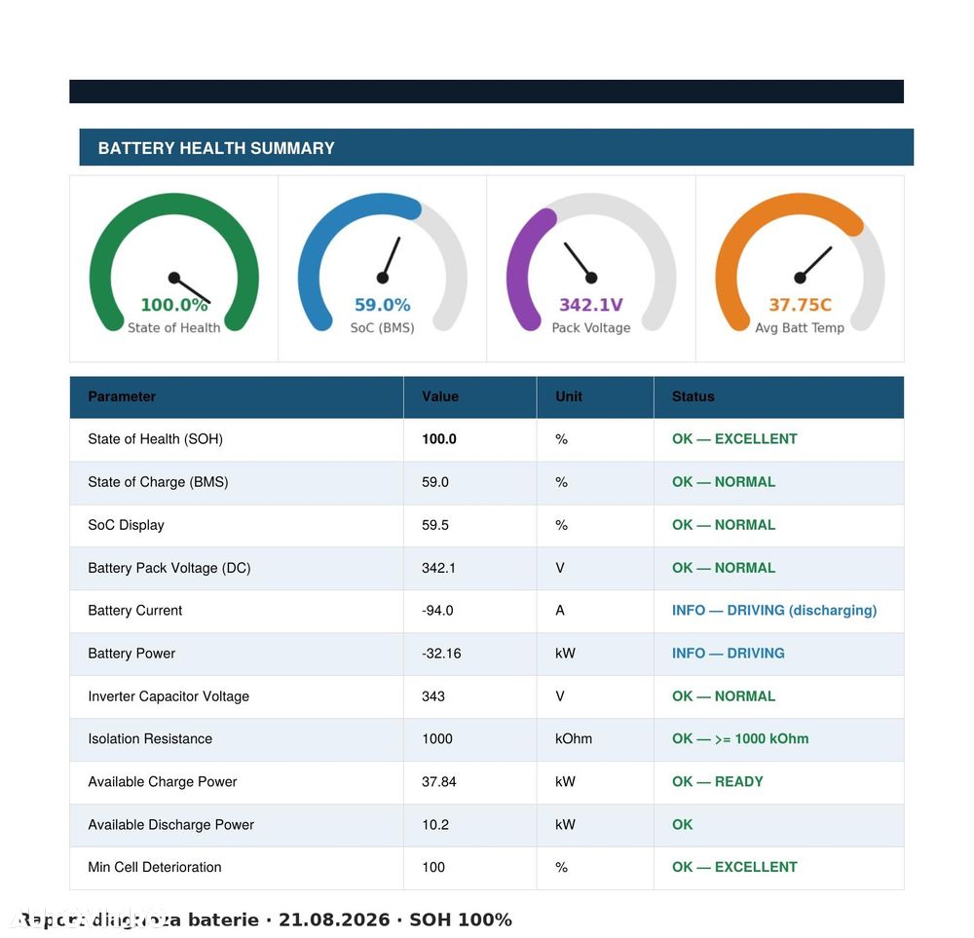Click the 10.2 discharge power value

(x=435, y=824)
